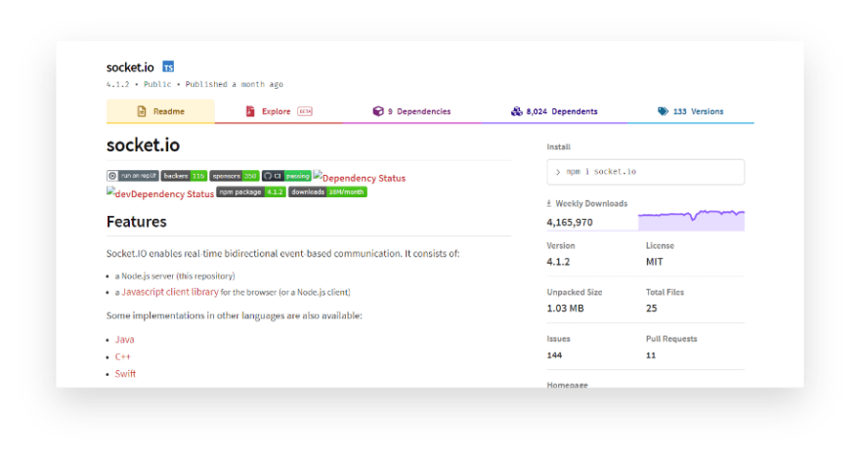Click the Readme tab document icon
The width and height of the screenshot is (860, 459).
pyautogui.click(x=142, y=111)
